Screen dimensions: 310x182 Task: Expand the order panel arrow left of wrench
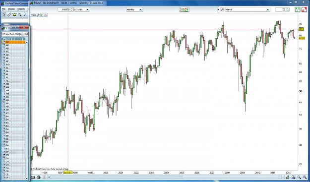point(218,9)
